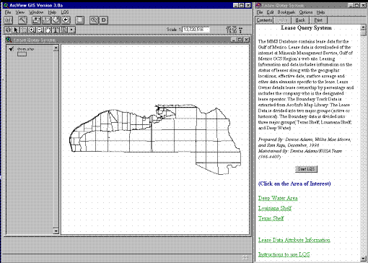The image size is (368, 263).
Task: Select the rectangle Select Feature tool
Action: coord(24,30)
